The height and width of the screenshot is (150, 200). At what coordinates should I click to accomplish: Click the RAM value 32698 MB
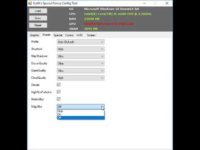92,19
